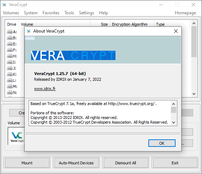
Task: Select drive M: icon in the list
Action: pyautogui.click(x=10, y=86)
